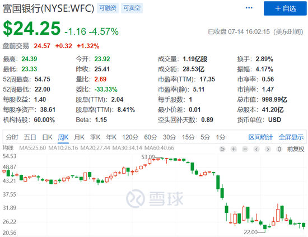The image size is (308, 237).
Task: Click the 成交额 value 28.53亿
Action: pyautogui.click(x=194, y=69)
